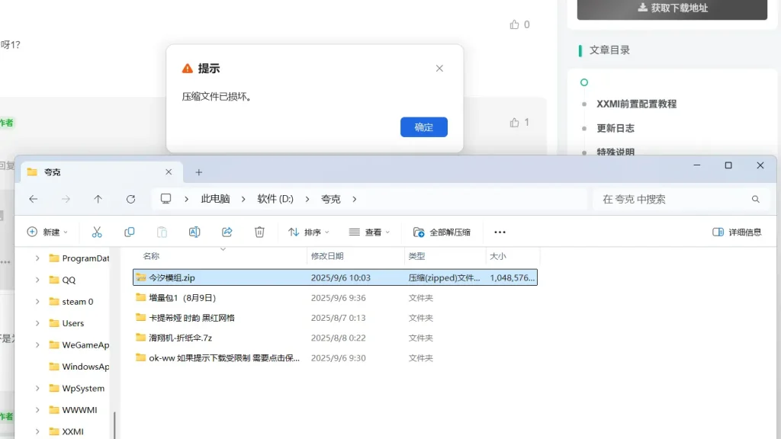Click the Up one level arrow
Image resolution: width=781 pixels, height=439 pixels.
click(x=98, y=199)
